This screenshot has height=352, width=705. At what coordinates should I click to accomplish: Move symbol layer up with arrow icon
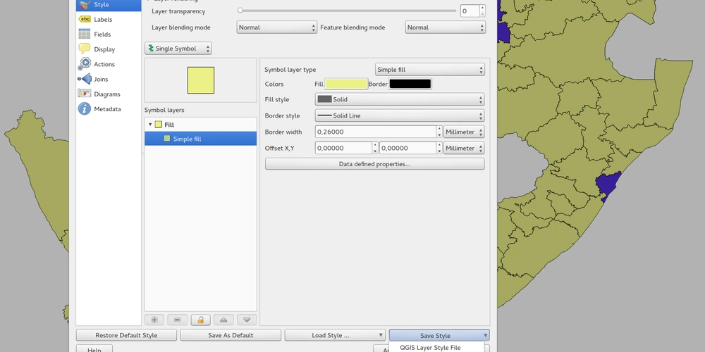223,320
